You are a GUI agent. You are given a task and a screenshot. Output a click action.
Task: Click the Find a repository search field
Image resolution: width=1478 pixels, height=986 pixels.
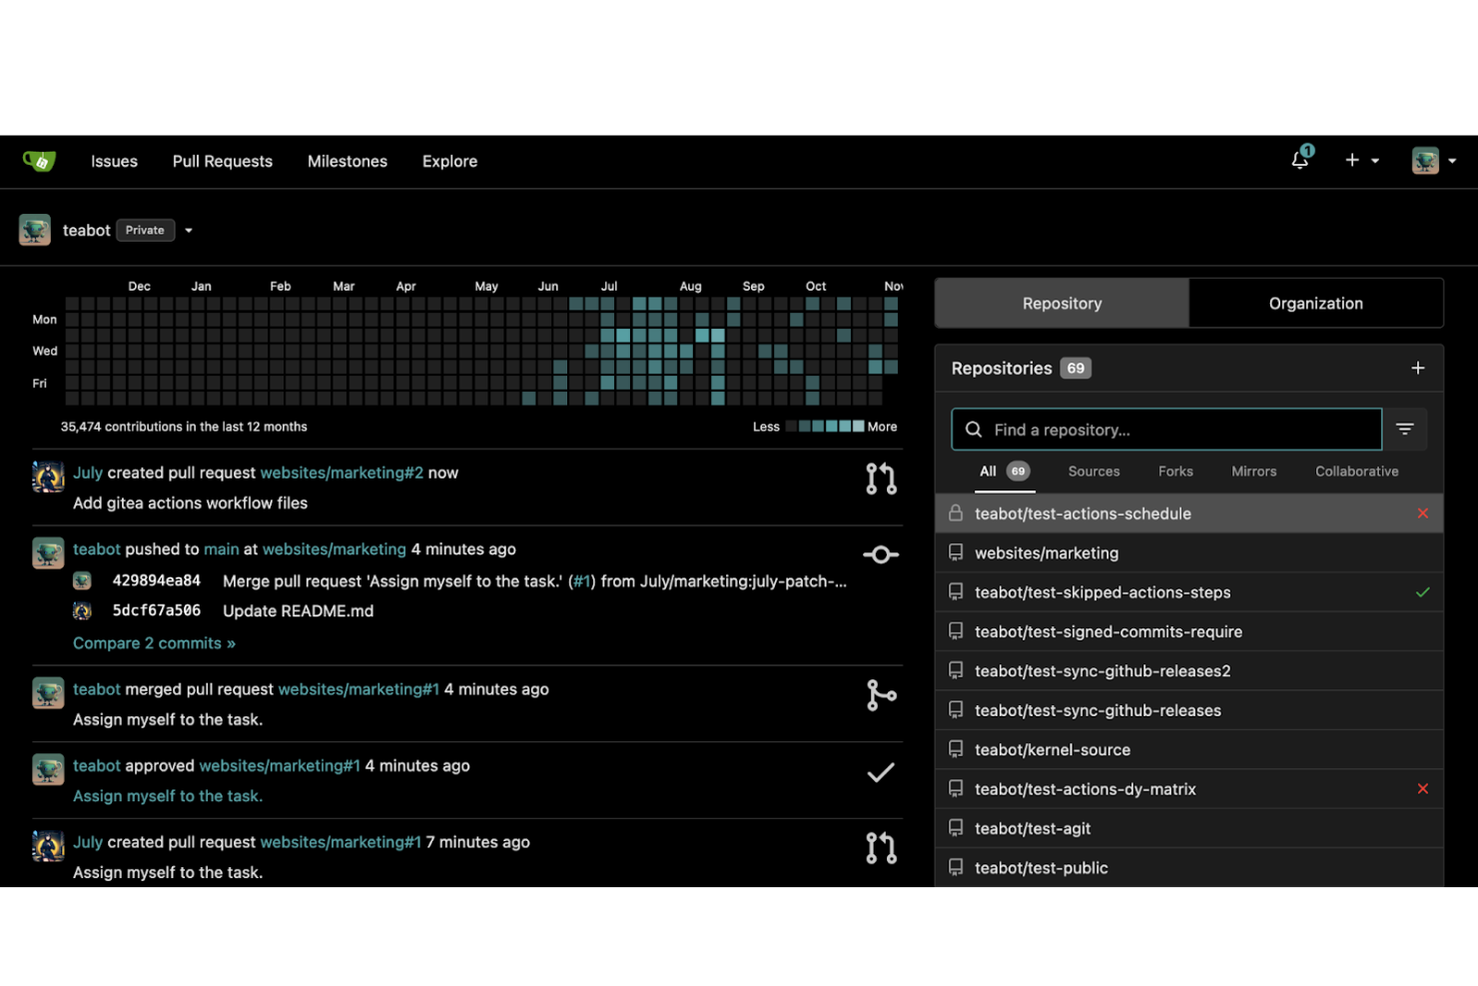click(1165, 429)
